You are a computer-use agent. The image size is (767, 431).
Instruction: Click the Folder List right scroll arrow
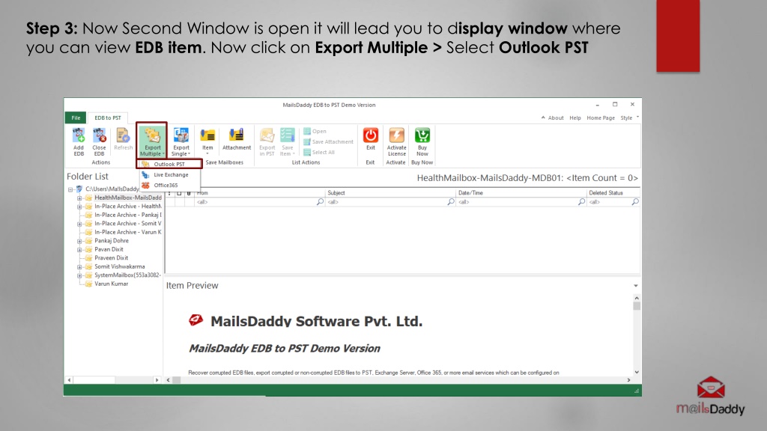[157, 379]
